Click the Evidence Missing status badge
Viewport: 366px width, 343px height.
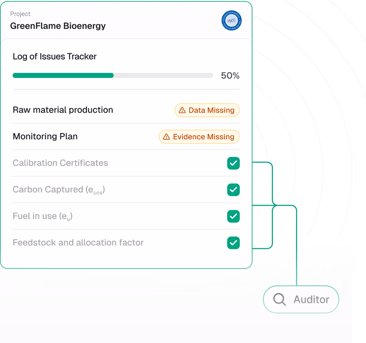pos(199,137)
